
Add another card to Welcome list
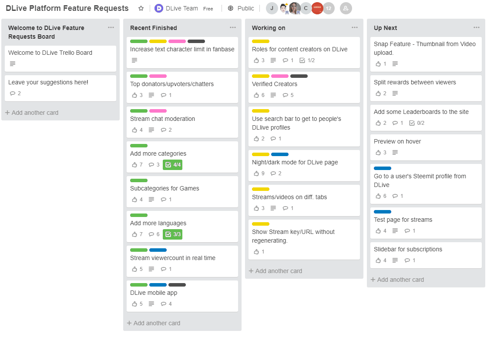[32, 113]
